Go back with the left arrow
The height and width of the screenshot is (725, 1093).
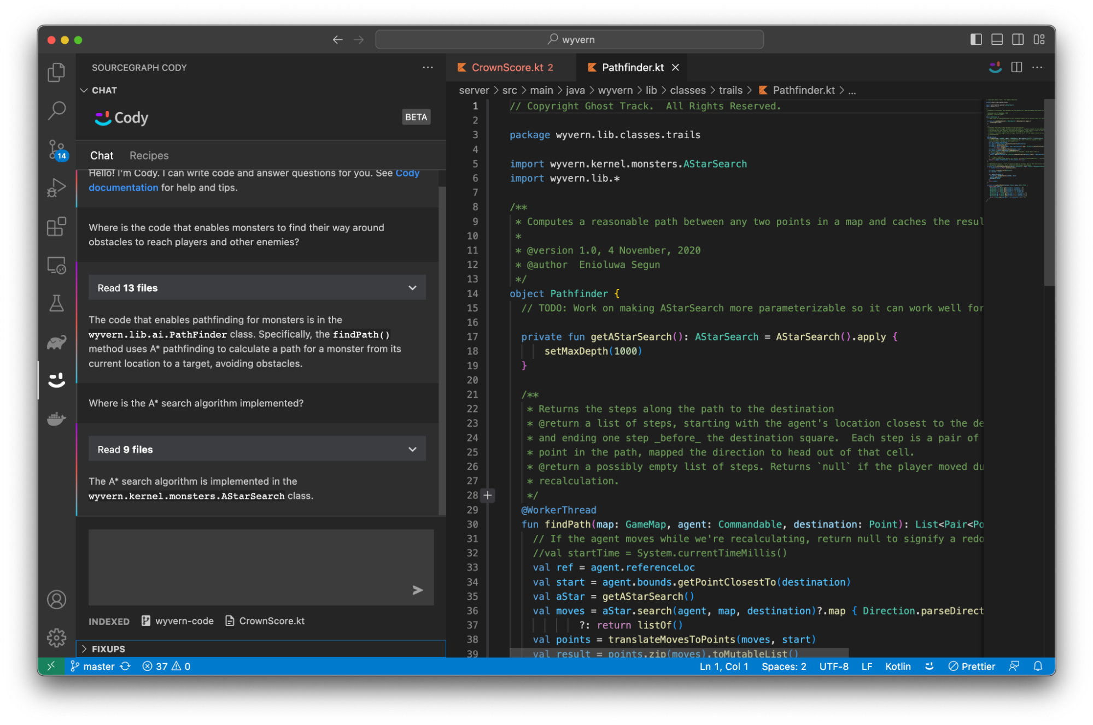pyautogui.click(x=338, y=39)
